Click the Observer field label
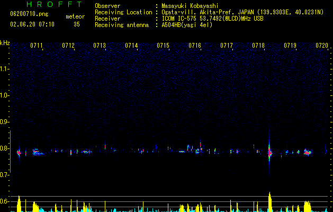This screenshot has height=212, width=333. pyautogui.click(x=107, y=6)
